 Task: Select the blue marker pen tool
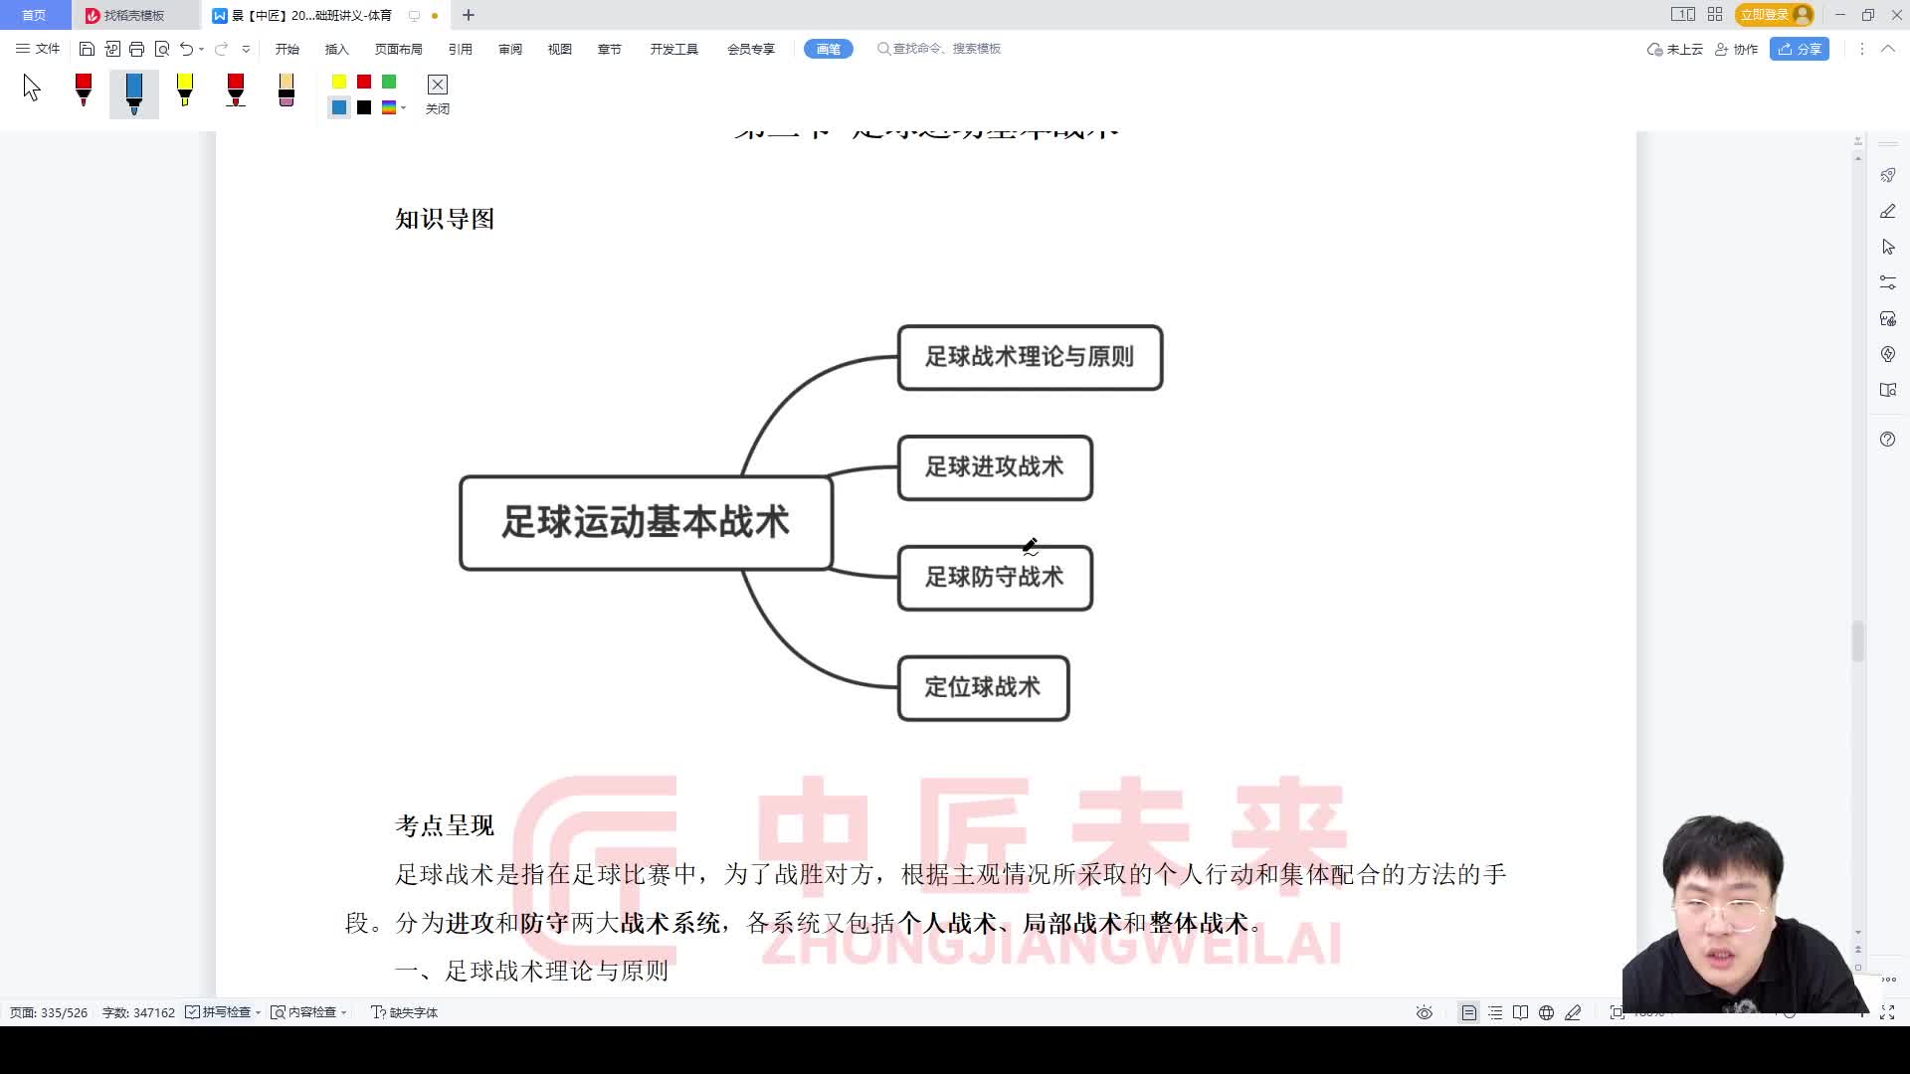(x=133, y=92)
